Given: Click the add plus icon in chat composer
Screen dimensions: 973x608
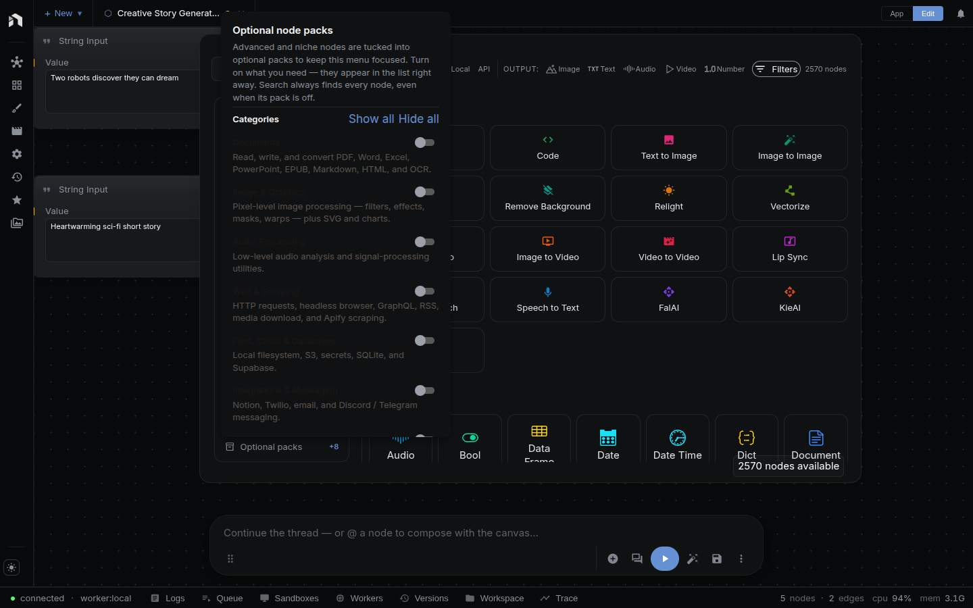Looking at the screenshot, I should point(613,559).
